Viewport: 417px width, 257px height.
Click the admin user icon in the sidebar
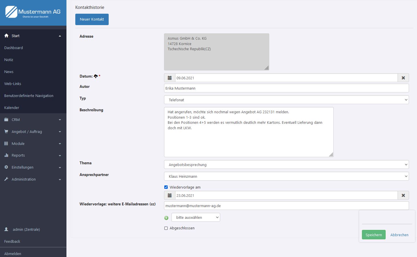point(6,229)
